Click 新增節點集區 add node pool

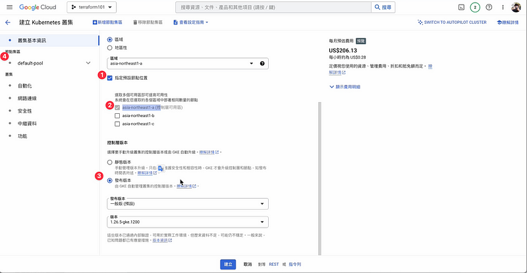pyautogui.click(x=107, y=22)
